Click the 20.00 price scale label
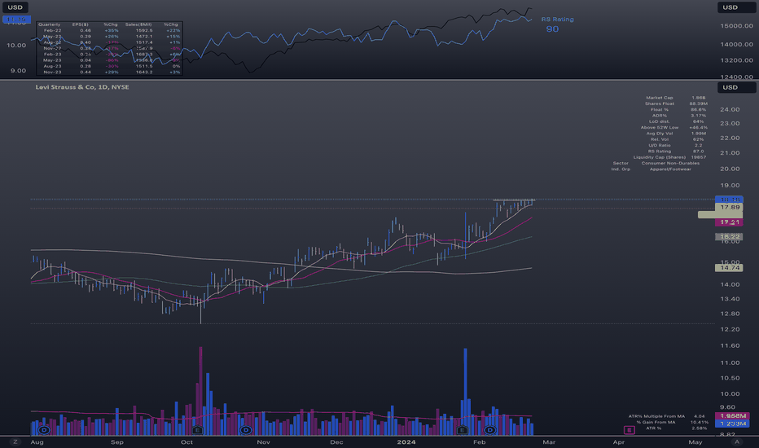This screenshot has width=759, height=448. (730, 169)
